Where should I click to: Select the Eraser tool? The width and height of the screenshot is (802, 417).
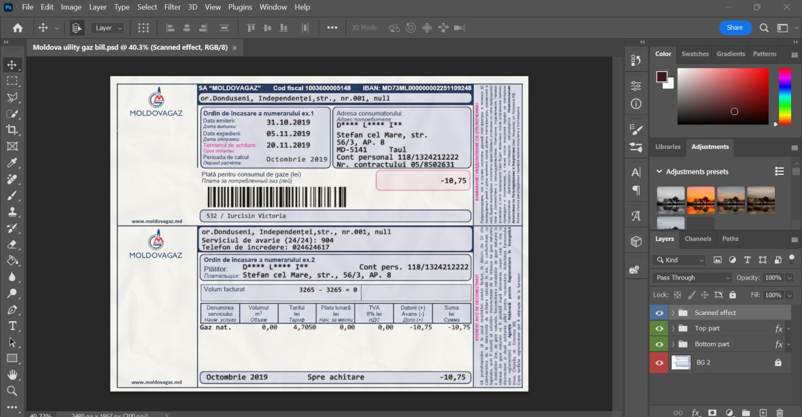coord(12,244)
